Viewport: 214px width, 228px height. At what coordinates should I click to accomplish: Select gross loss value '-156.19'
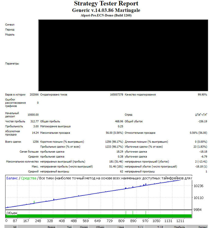click(x=202, y=121)
